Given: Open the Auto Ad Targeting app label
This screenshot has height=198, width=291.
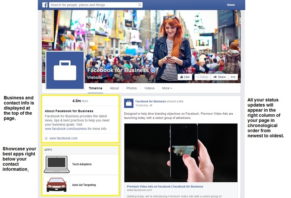Looking at the screenshot, I should click(84, 185).
